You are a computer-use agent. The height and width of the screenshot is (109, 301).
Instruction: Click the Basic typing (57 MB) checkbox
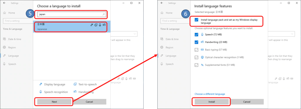coord(196,50)
